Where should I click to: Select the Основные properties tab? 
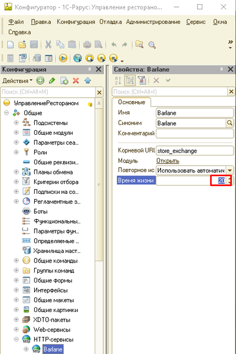click(132, 102)
